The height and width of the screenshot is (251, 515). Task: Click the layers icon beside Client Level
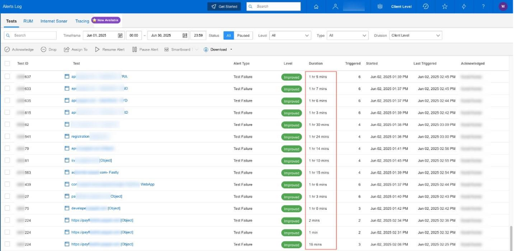(380, 7)
